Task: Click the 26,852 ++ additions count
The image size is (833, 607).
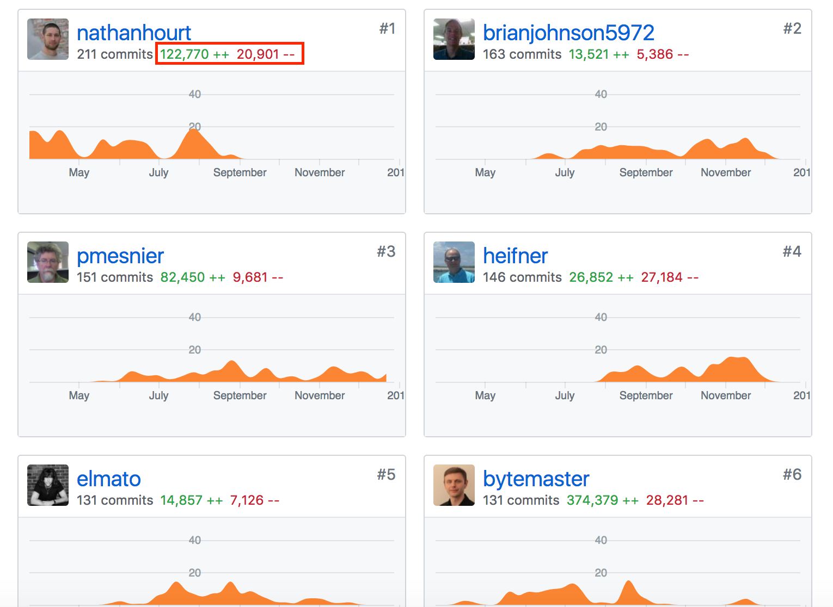Action: click(x=602, y=277)
